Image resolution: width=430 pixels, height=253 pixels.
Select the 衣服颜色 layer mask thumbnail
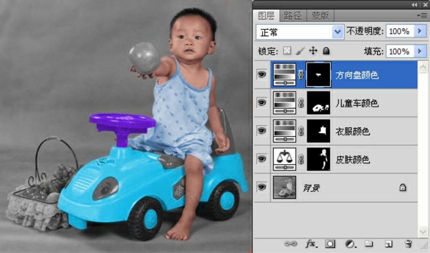tap(318, 131)
